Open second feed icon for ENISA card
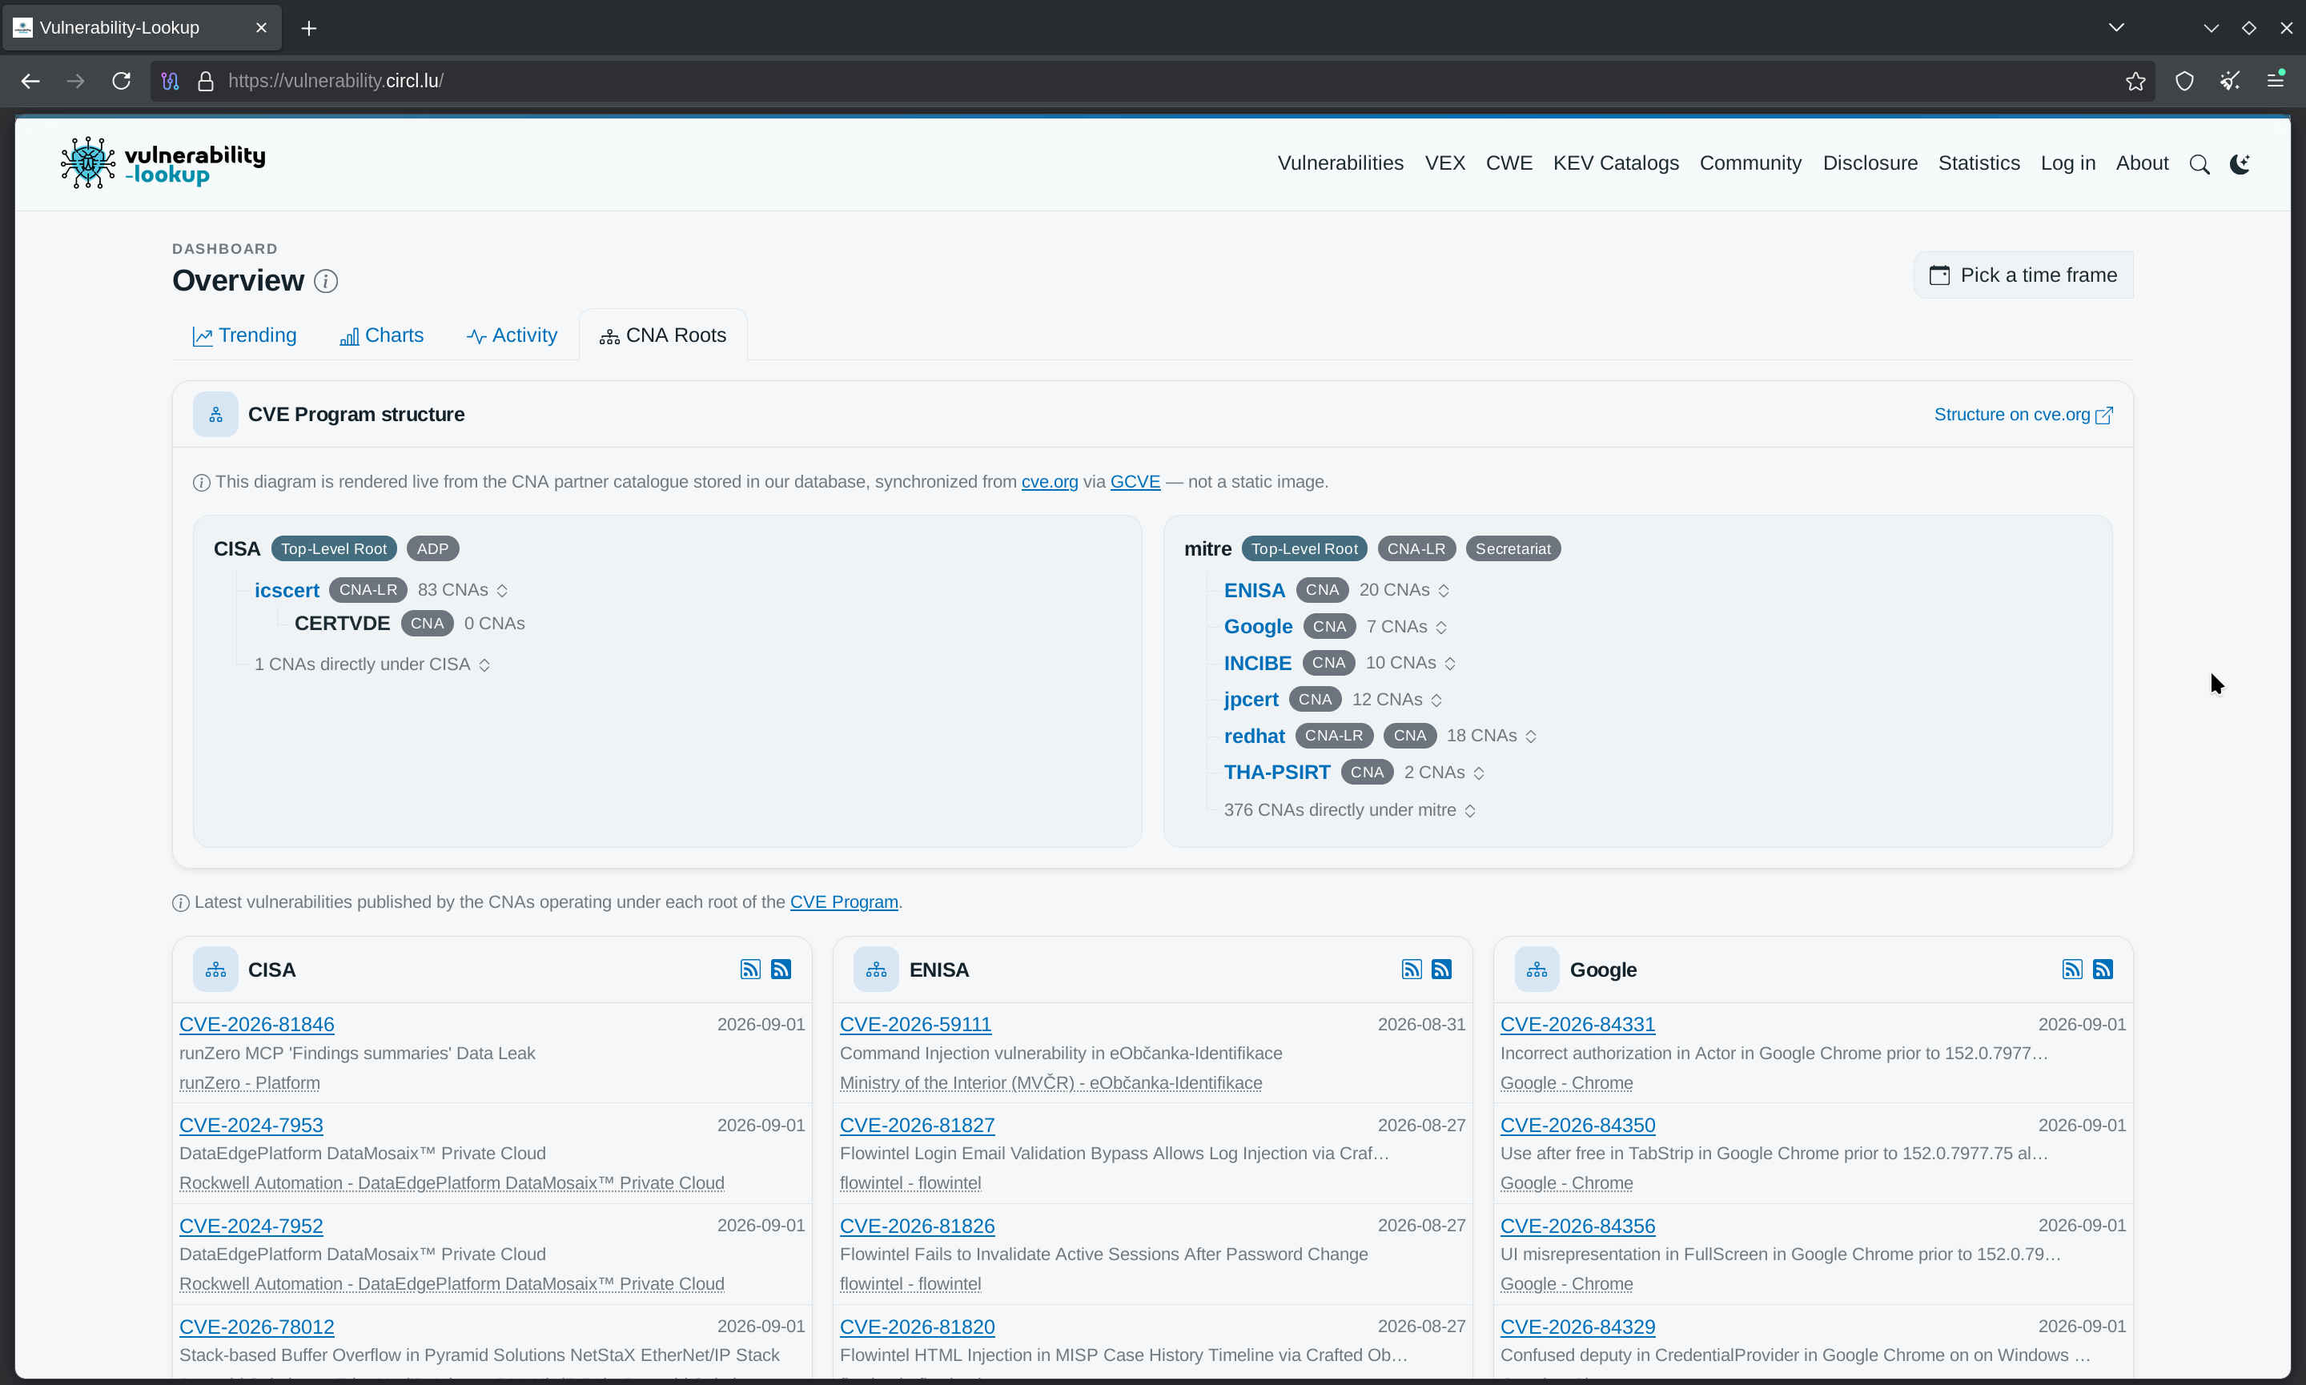This screenshot has height=1385, width=2306. click(1442, 969)
